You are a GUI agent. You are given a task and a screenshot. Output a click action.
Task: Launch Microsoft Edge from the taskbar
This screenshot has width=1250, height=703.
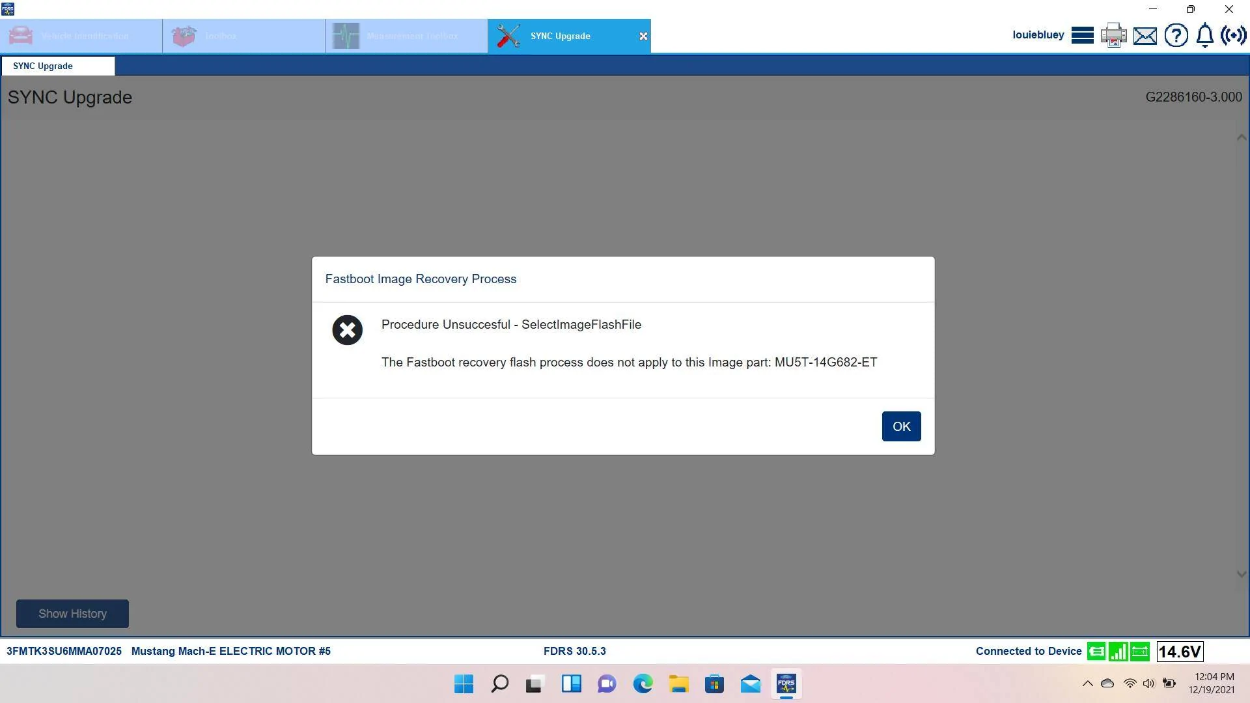click(x=643, y=684)
